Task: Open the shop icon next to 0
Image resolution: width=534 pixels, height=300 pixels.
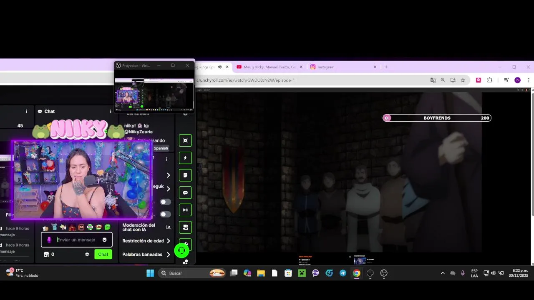Action: [46, 254]
